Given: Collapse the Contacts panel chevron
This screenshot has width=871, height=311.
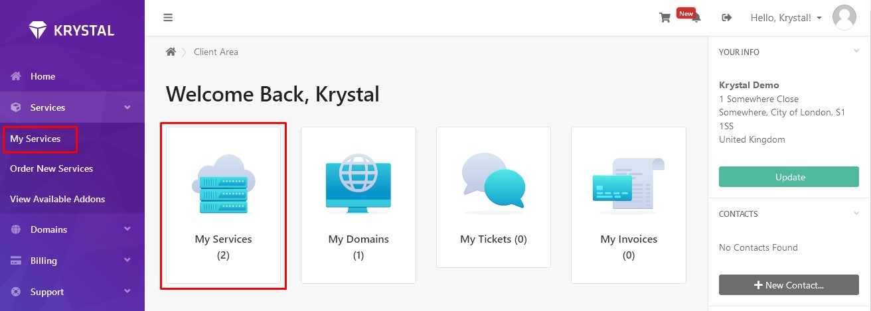Looking at the screenshot, I should click(856, 213).
